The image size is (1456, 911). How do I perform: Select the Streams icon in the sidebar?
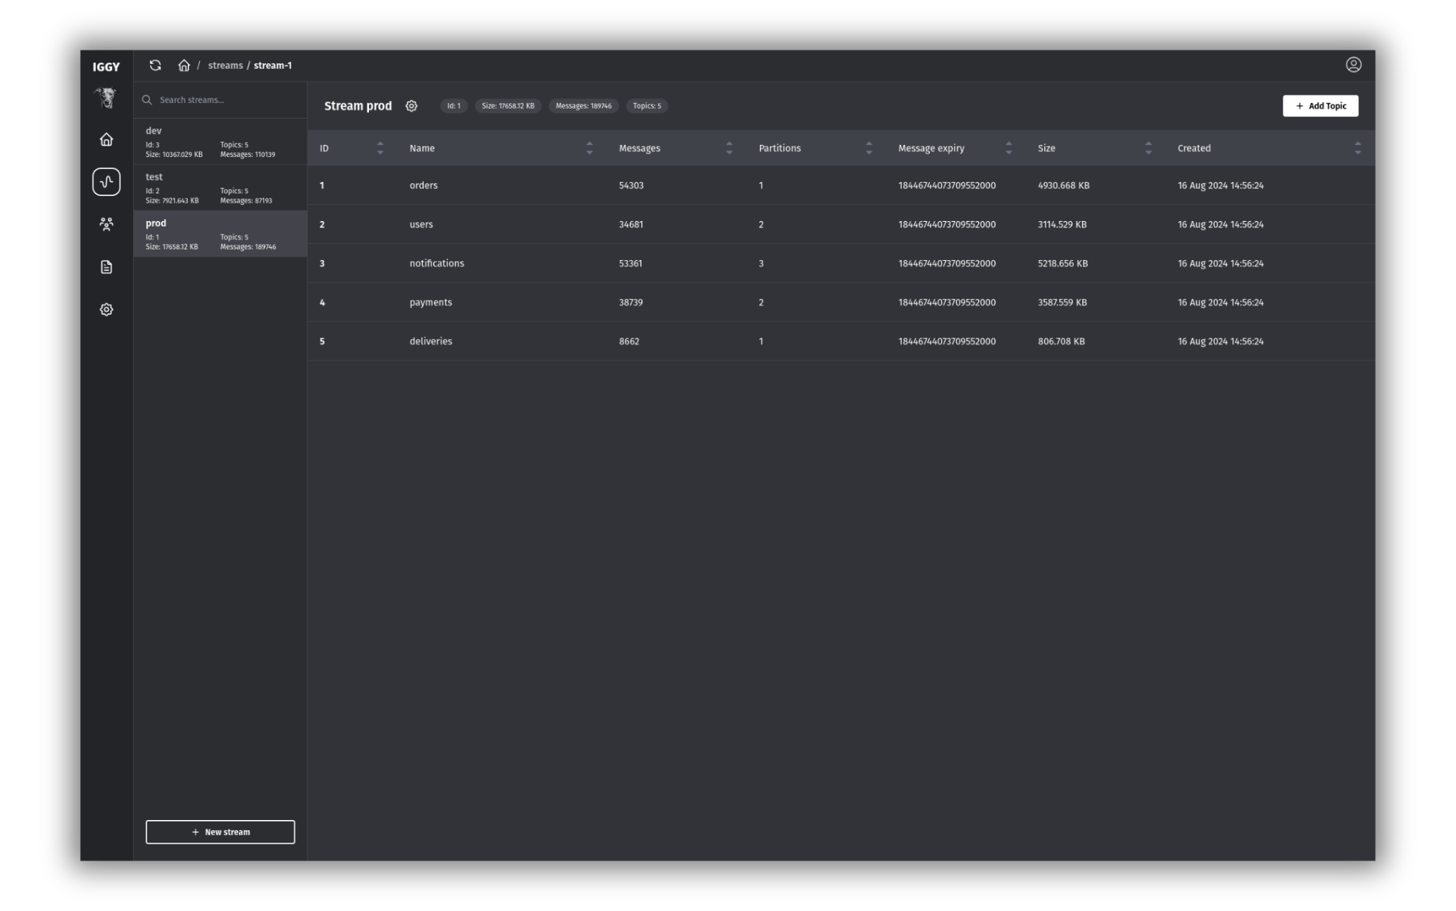(x=107, y=182)
